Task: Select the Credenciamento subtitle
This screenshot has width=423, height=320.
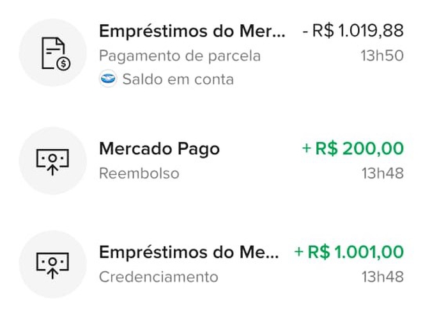Action: pos(158,277)
